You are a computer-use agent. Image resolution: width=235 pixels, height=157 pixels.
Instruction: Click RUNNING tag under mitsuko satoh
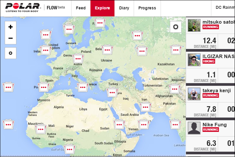(x=211, y=27)
